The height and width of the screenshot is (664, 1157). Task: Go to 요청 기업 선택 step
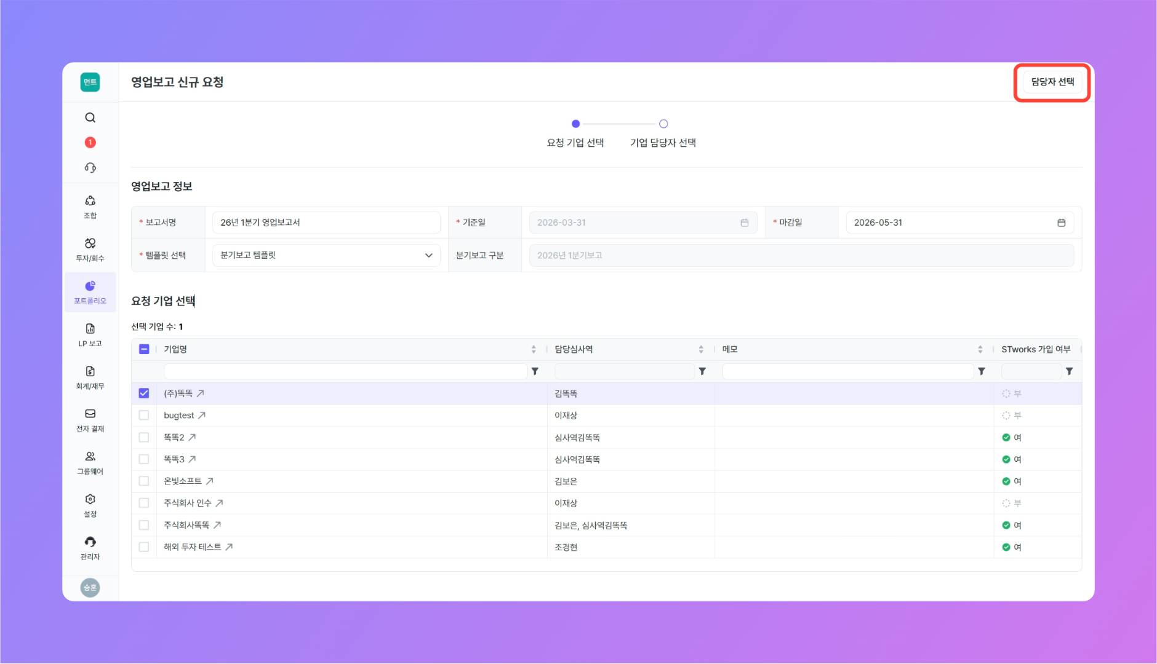(x=575, y=134)
